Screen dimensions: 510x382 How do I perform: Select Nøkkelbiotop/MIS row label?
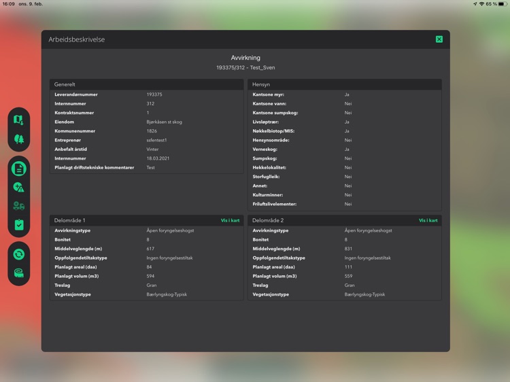(273, 131)
